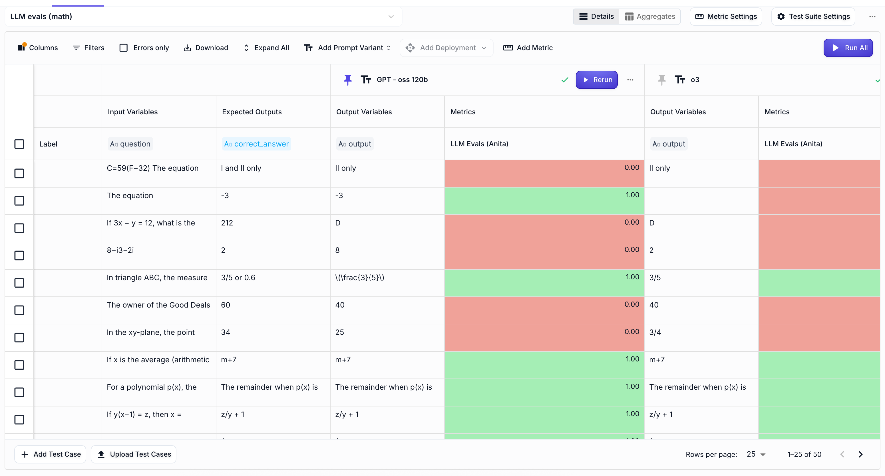The width and height of the screenshot is (885, 476).
Task: Check the row for 'The equation'
Action: pyautogui.click(x=19, y=201)
